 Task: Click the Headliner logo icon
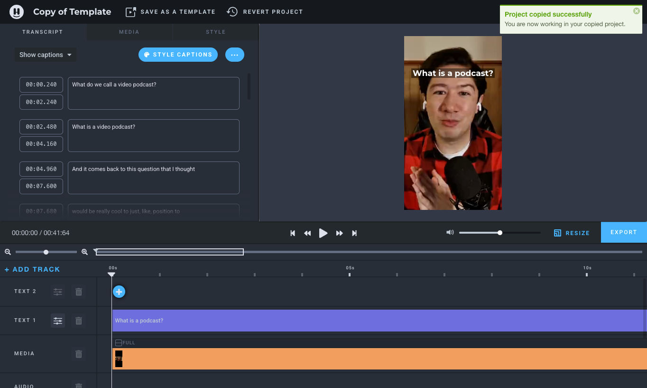17,11
